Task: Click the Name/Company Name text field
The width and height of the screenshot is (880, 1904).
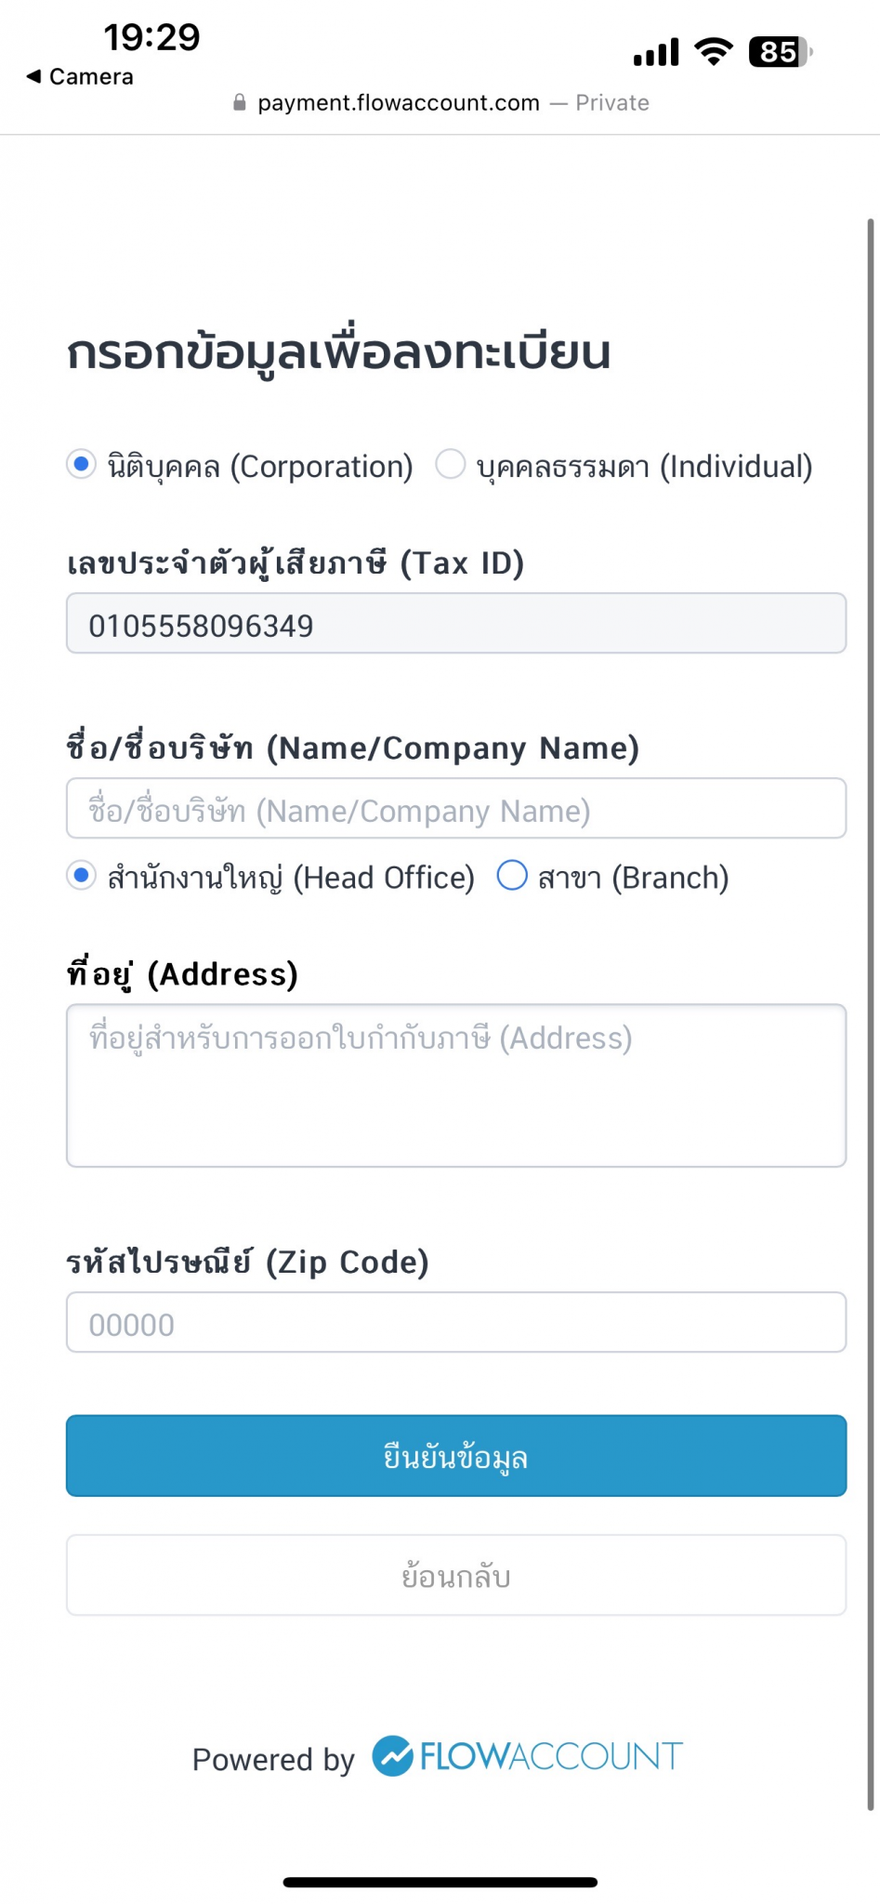Action: coord(455,809)
